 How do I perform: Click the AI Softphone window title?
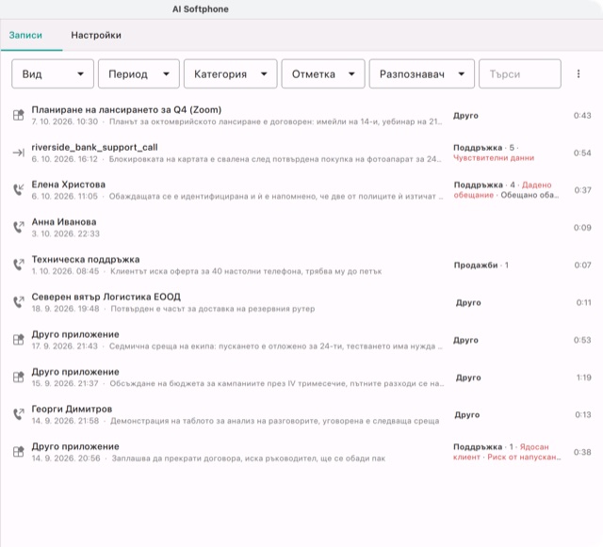pyautogui.click(x=201, y=9)
